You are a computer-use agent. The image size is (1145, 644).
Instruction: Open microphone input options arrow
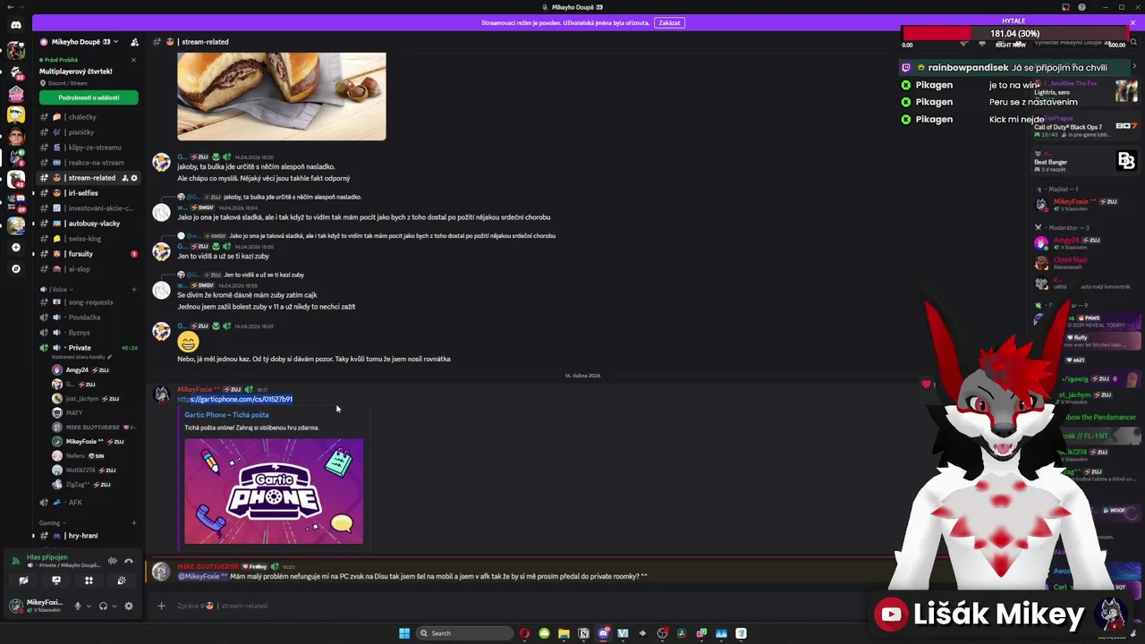click(x=88, y=606)
